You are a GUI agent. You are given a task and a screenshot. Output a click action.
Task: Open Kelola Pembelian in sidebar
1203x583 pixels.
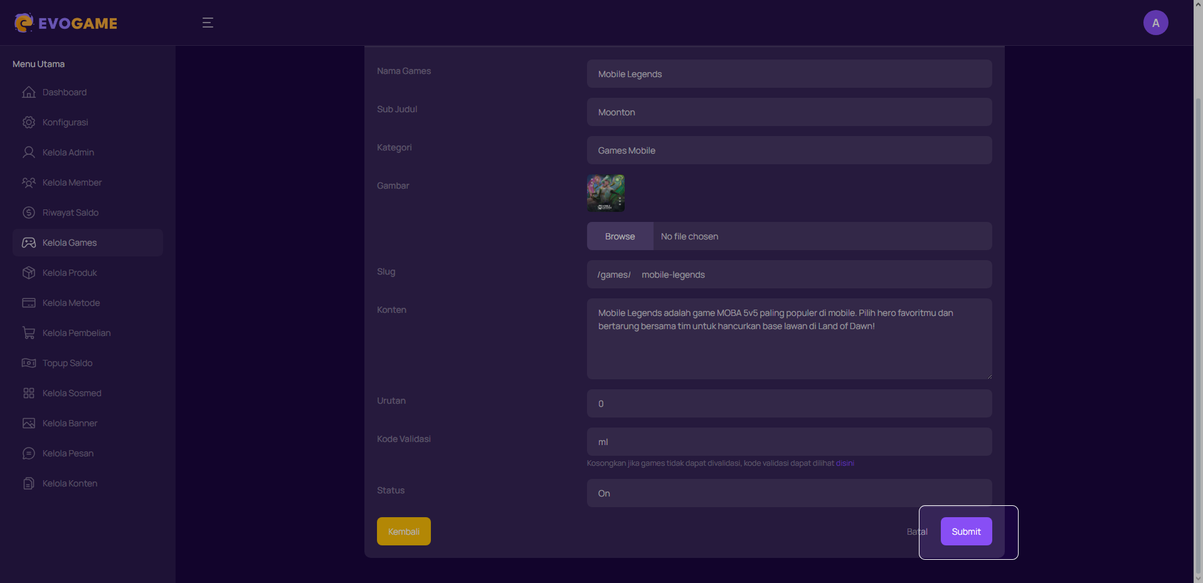[x=88, y=333]
